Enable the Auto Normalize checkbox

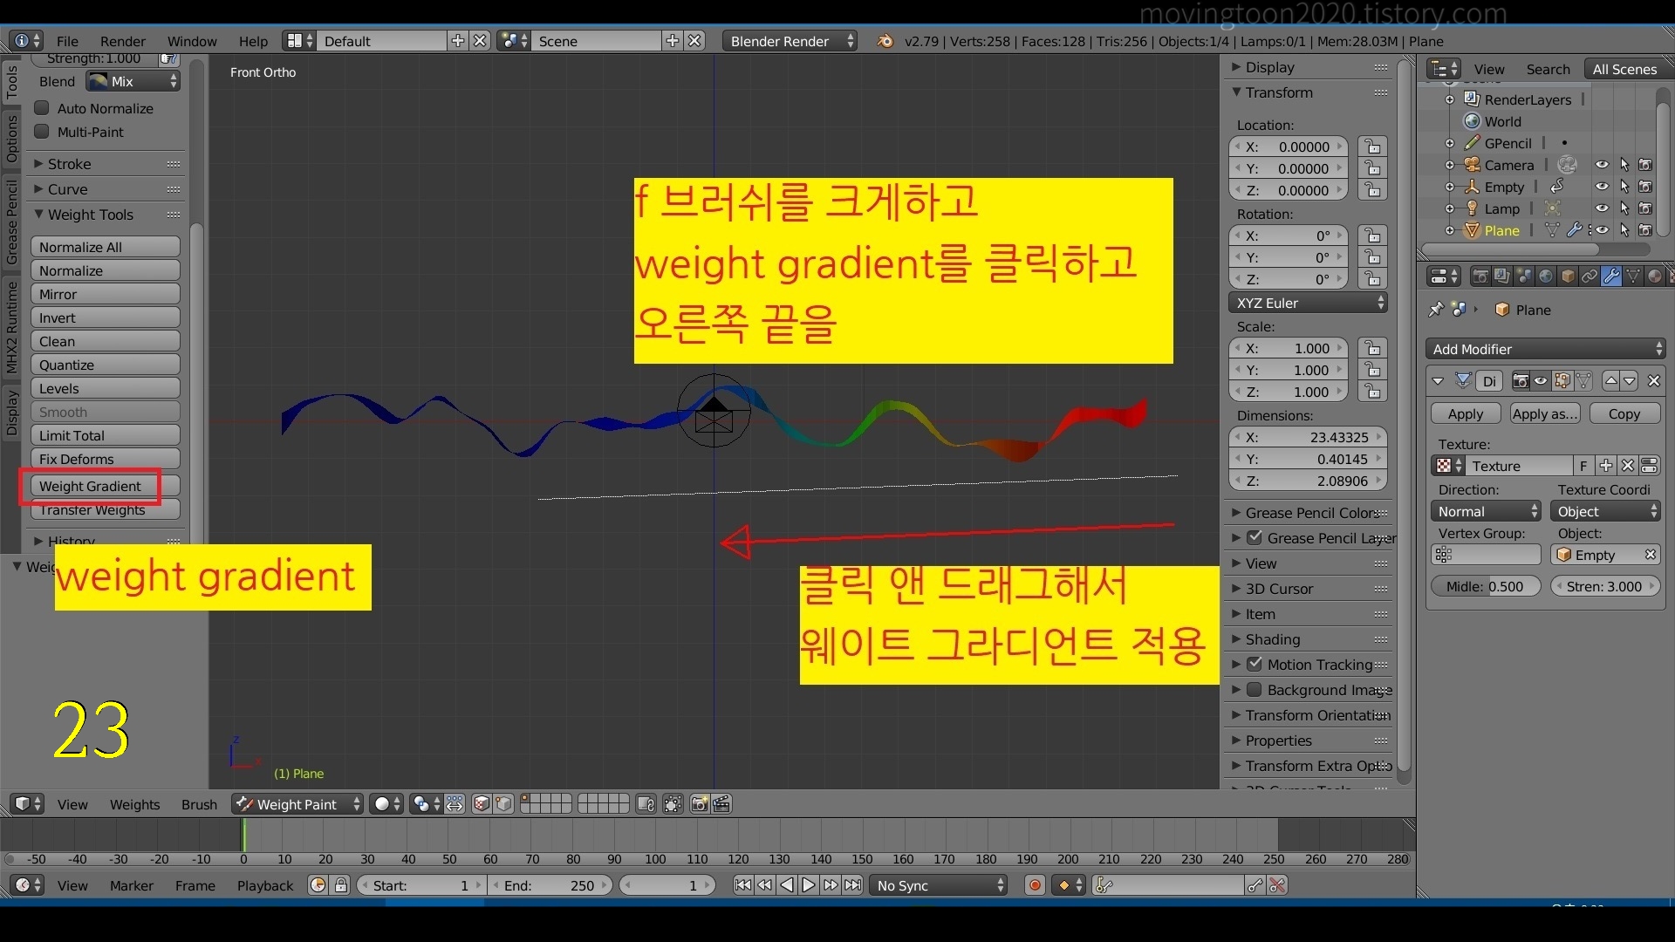(42, 108)
